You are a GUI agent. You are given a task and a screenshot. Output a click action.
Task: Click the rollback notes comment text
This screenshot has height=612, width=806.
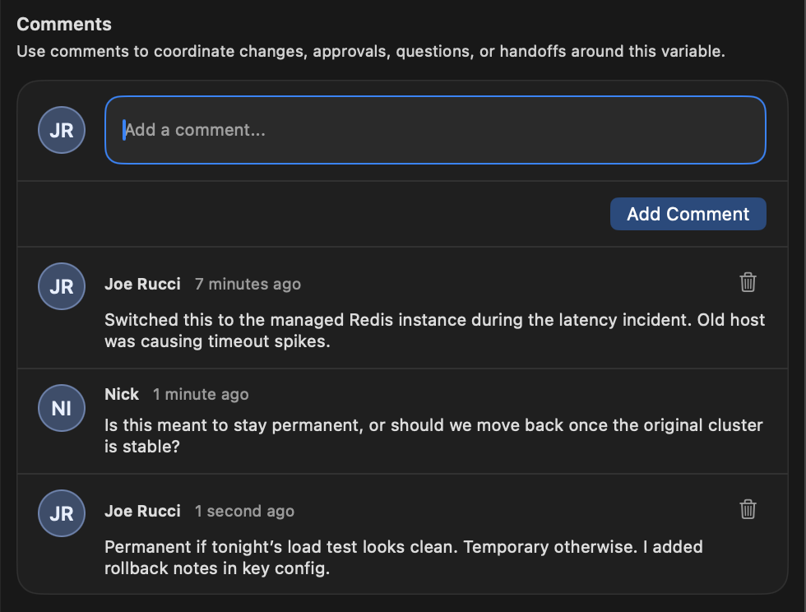tap(403, 557)
